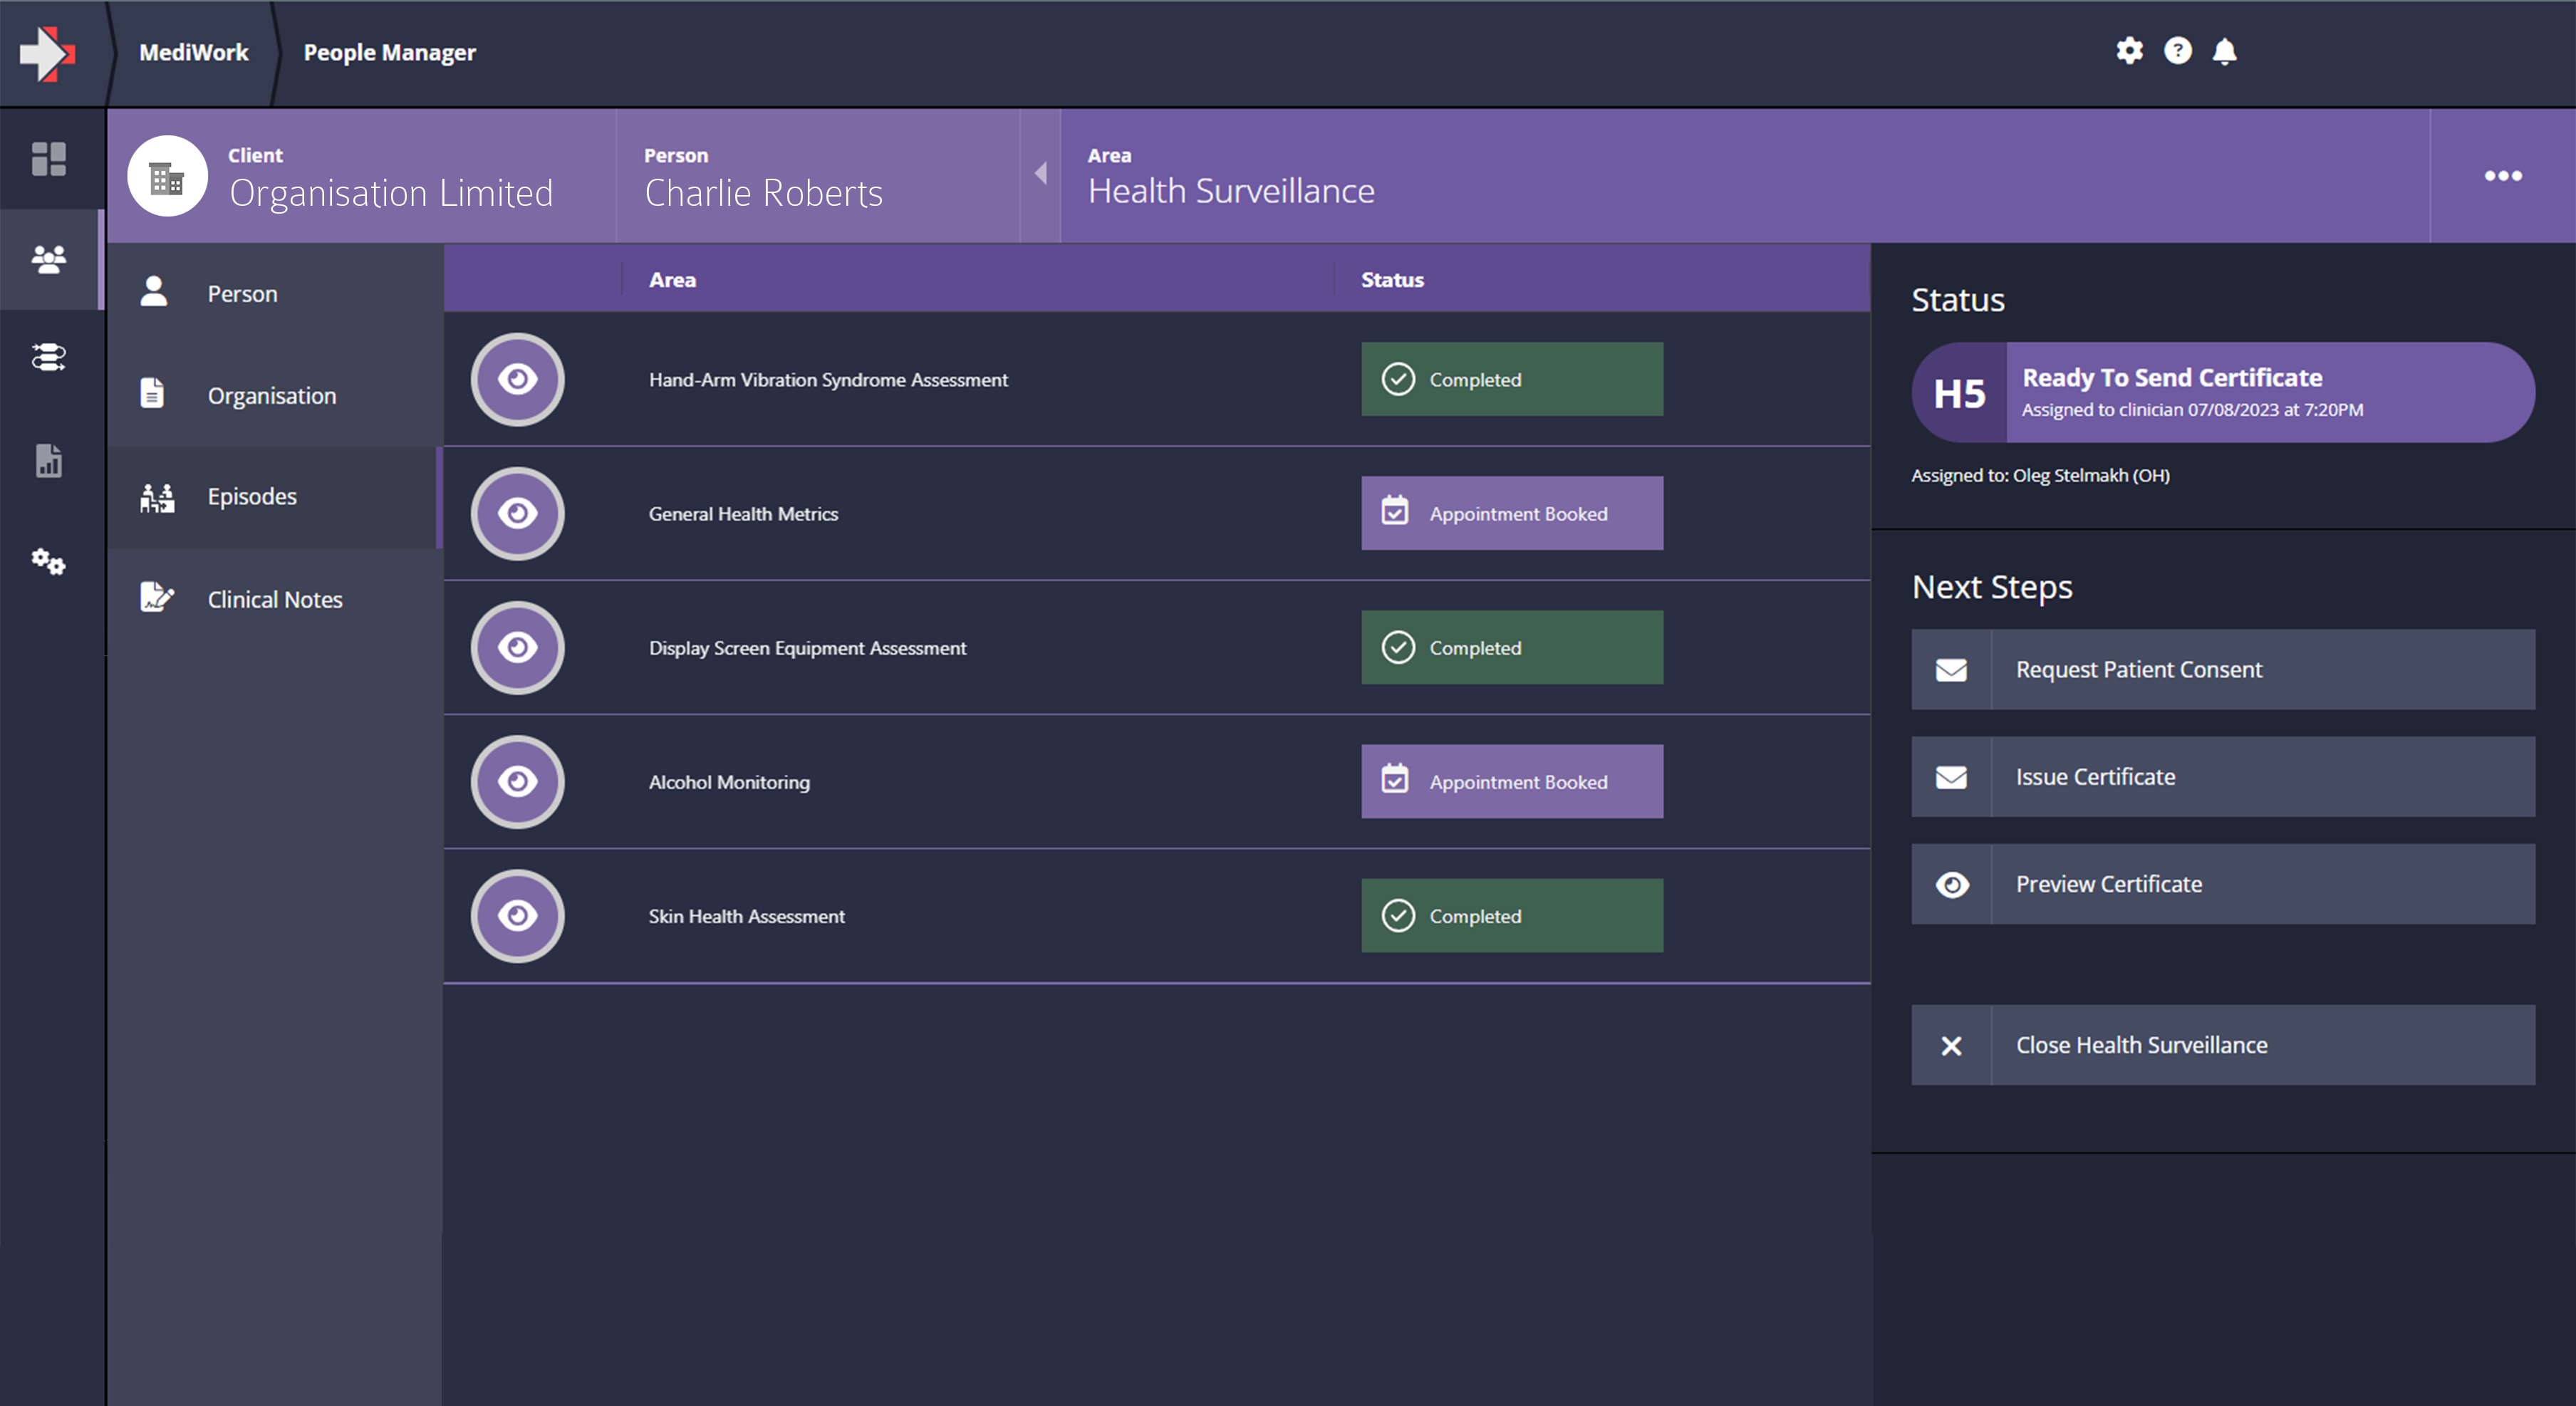Open the dashboard grid icon in left rail

(x=48, y=159)
